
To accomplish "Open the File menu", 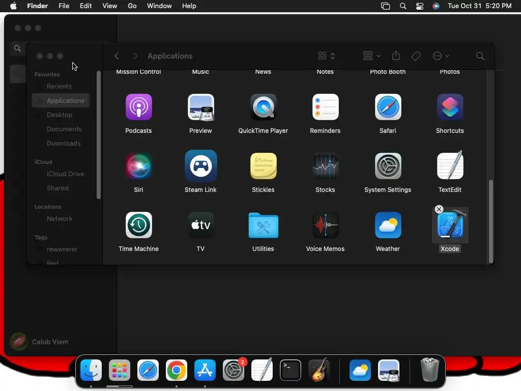I will coord(64,6).
